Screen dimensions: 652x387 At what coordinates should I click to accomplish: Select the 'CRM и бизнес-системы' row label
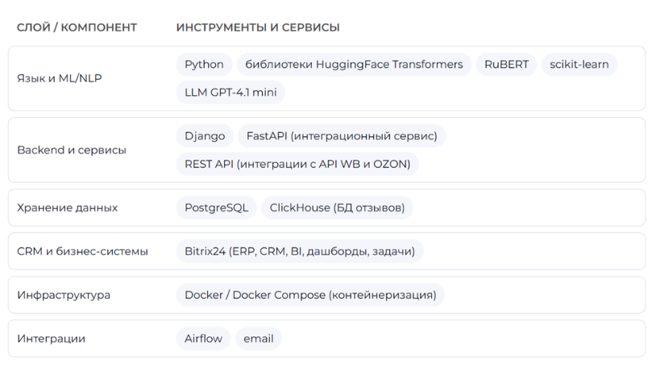82,251
